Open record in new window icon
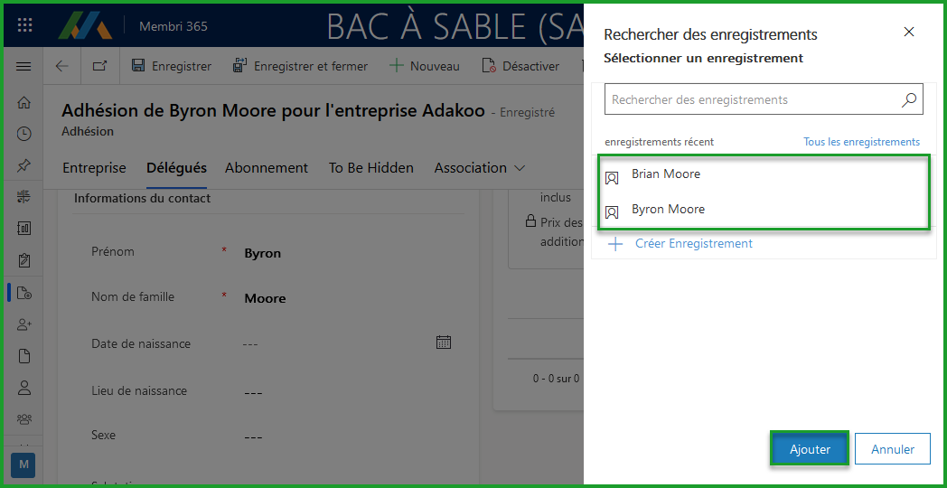Image resolution: width=947 pixels, height=488 pixels. (98, 66)
